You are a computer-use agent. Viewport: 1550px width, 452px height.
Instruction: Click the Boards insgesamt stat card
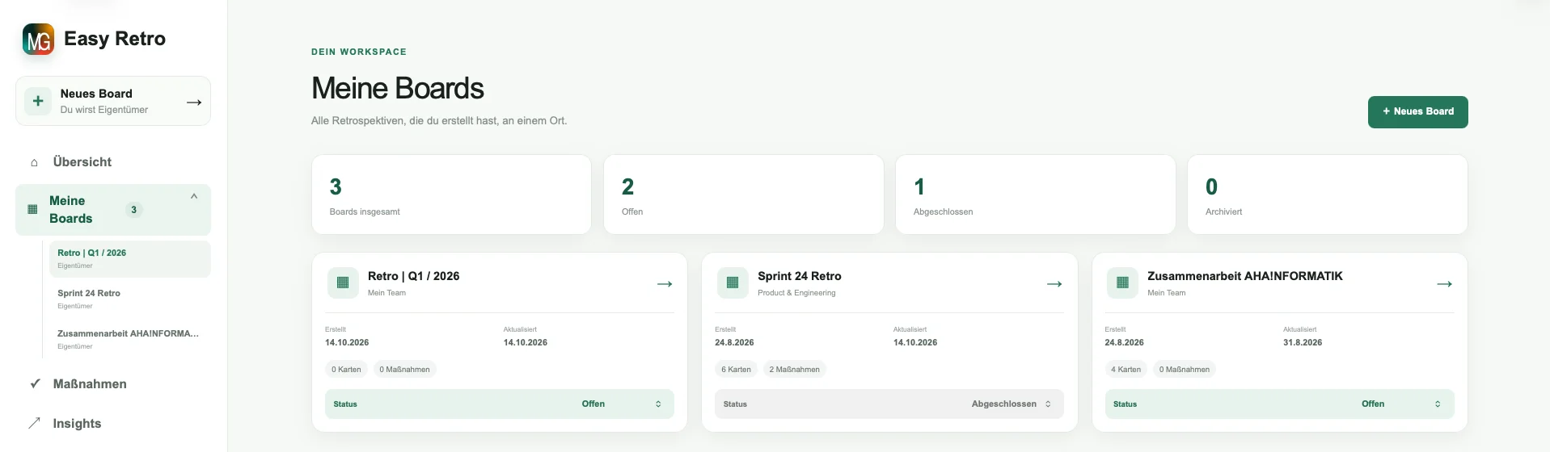(451, 195)
